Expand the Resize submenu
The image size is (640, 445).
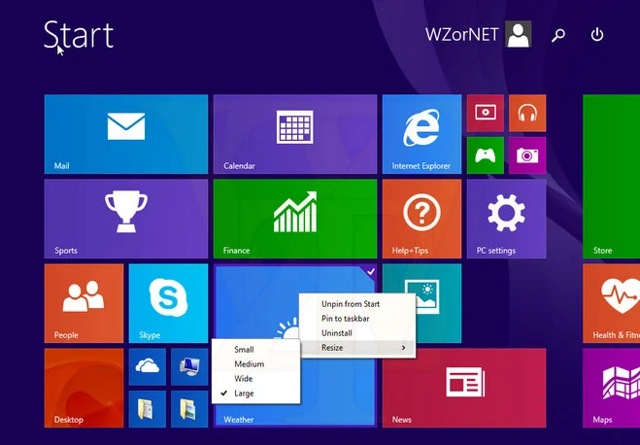(357, 348)
